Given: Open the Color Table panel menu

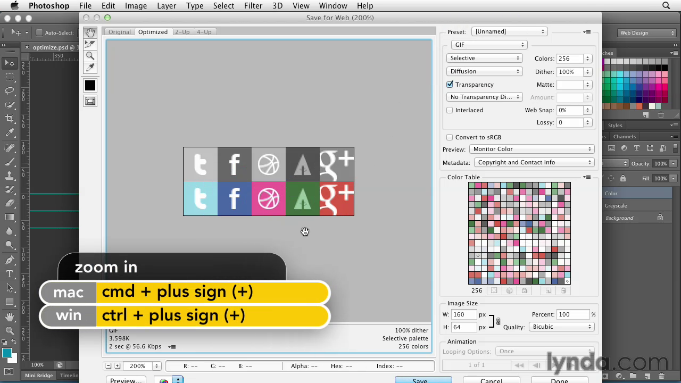Looking at the screenshot, I should (587, 177).
